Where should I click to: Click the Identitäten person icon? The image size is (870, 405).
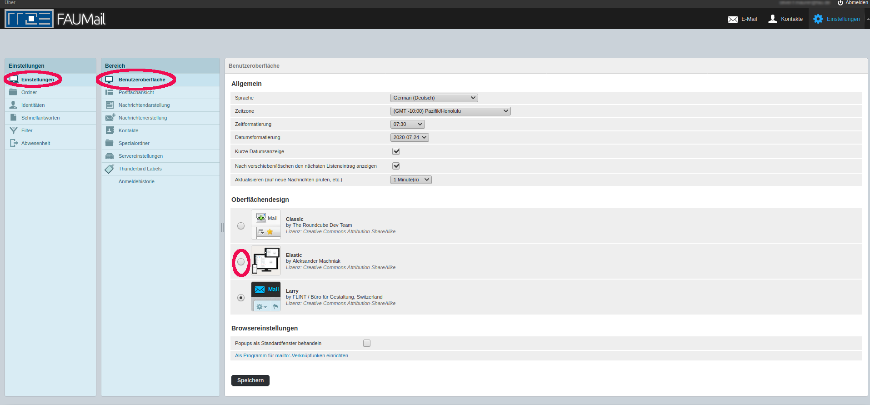click(14, 105)
